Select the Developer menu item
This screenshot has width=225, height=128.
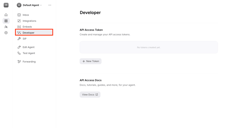(34, 32)
